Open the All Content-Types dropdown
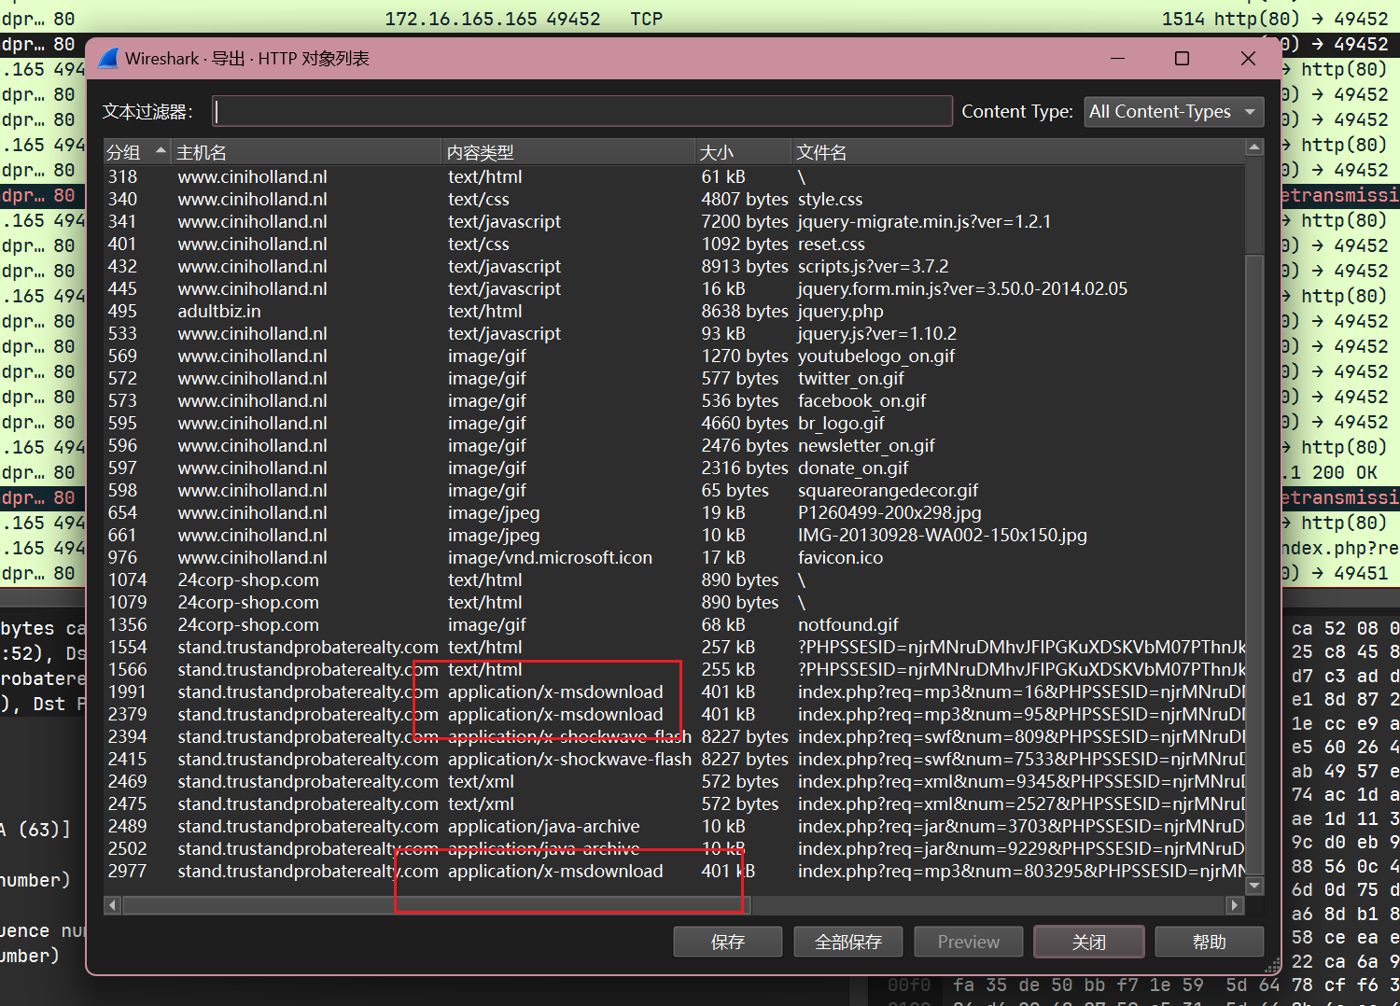This screenshot has height=1006, width=1400. tap(1173, 112)
